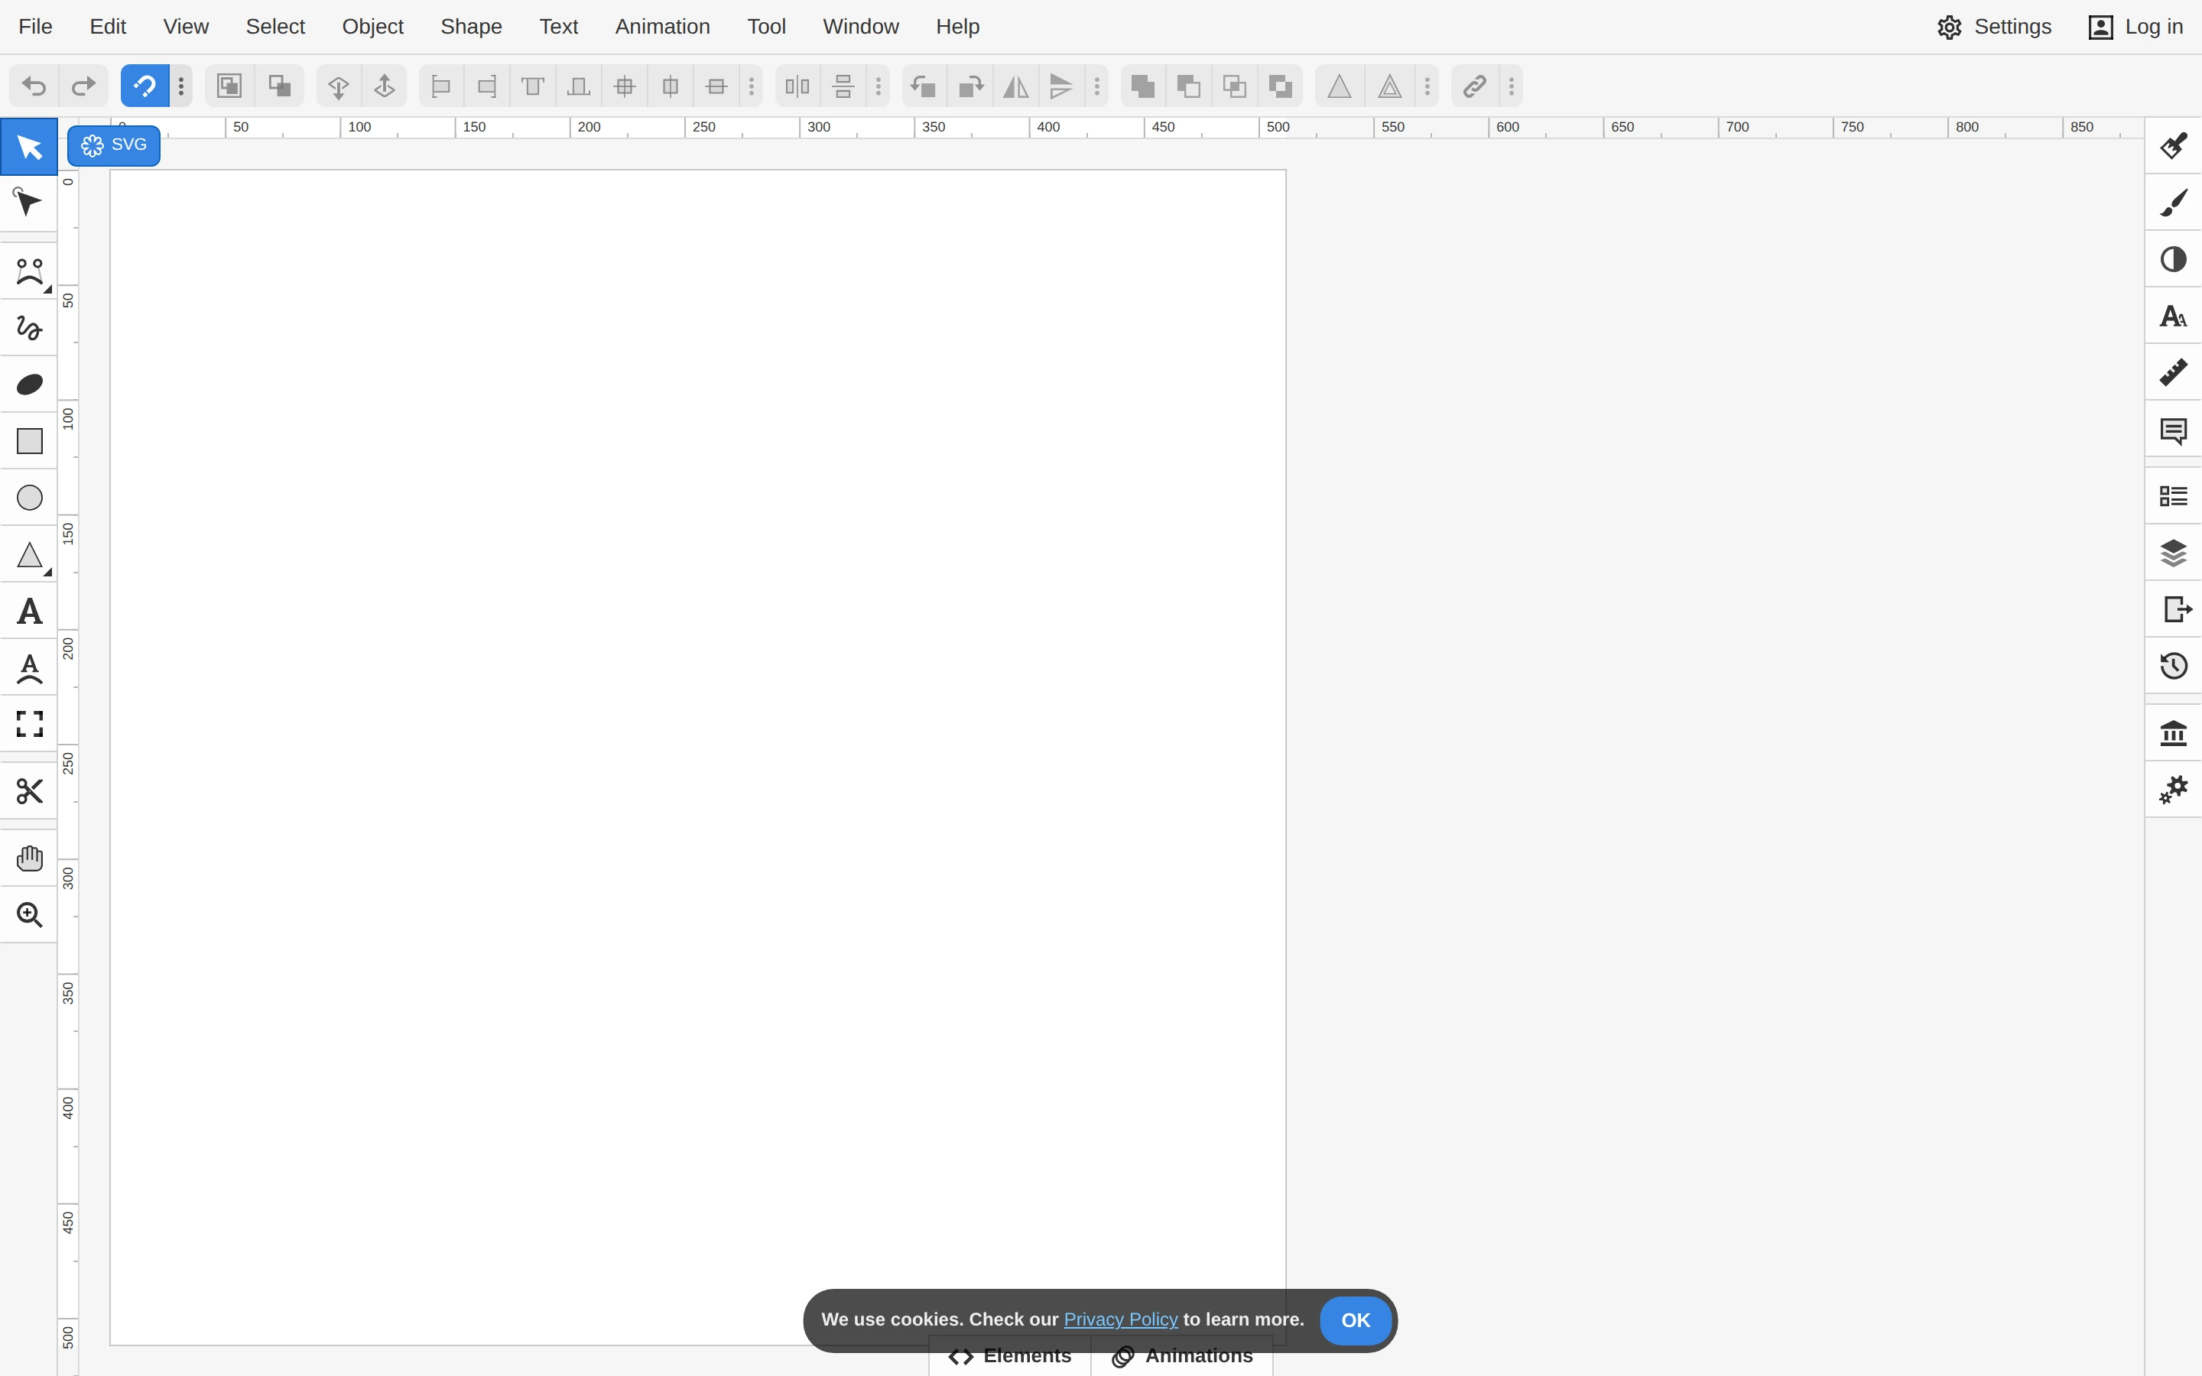Activate the Text on path tool
2202x1376 pixels.
(x=29, y=668)
